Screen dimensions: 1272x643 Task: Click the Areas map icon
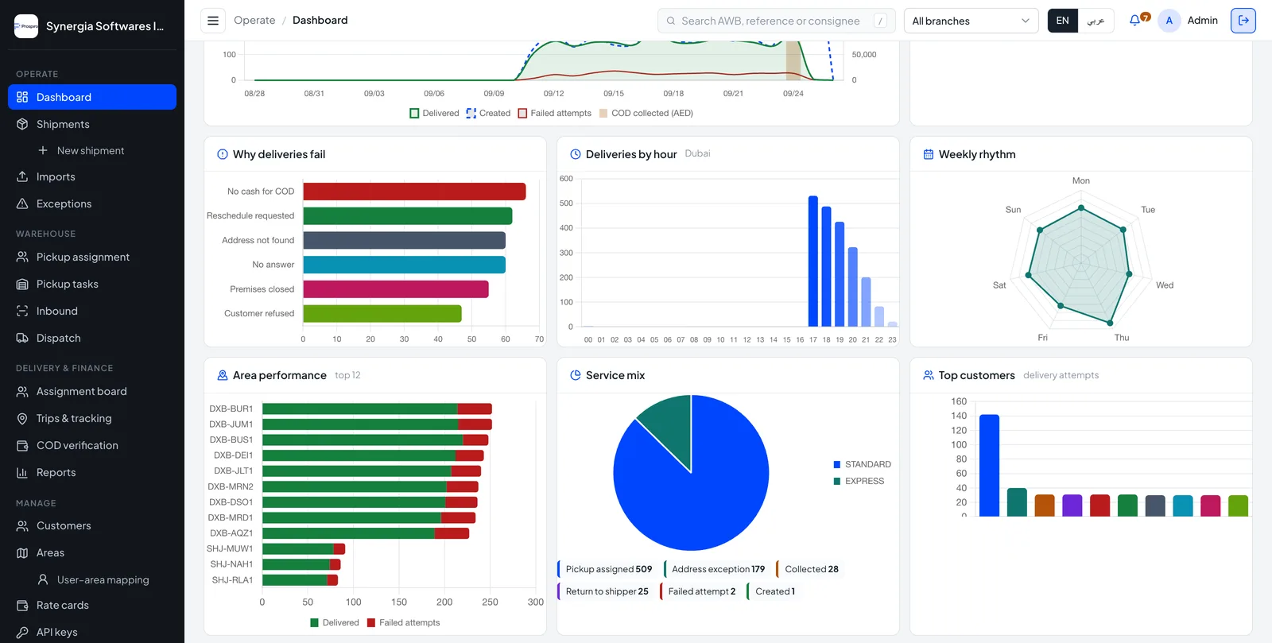point(22,552)
